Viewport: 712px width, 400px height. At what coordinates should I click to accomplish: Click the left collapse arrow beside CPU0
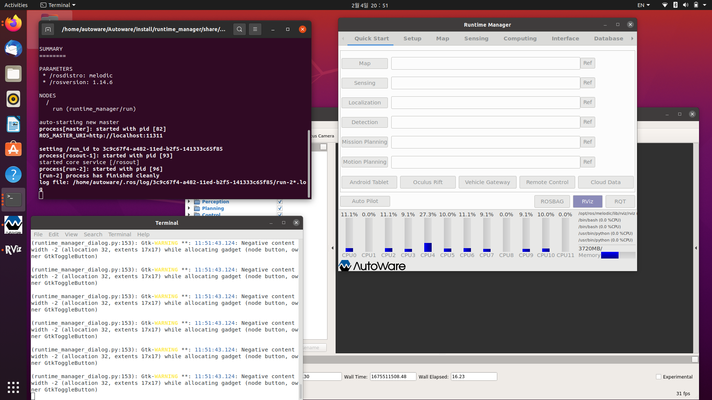pyautogui.click(x=333, y=248)
